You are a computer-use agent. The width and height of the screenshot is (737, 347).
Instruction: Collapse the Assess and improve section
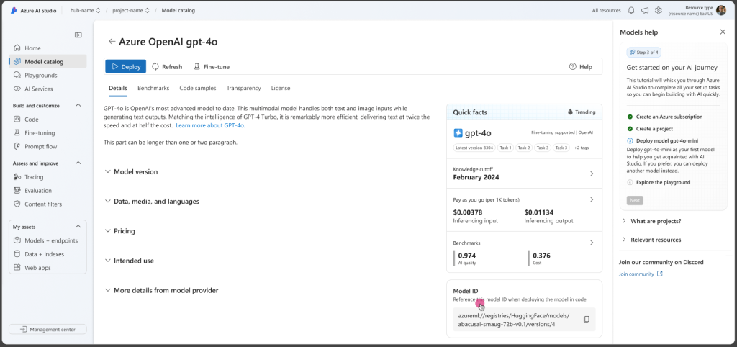(x=78, y=163)
